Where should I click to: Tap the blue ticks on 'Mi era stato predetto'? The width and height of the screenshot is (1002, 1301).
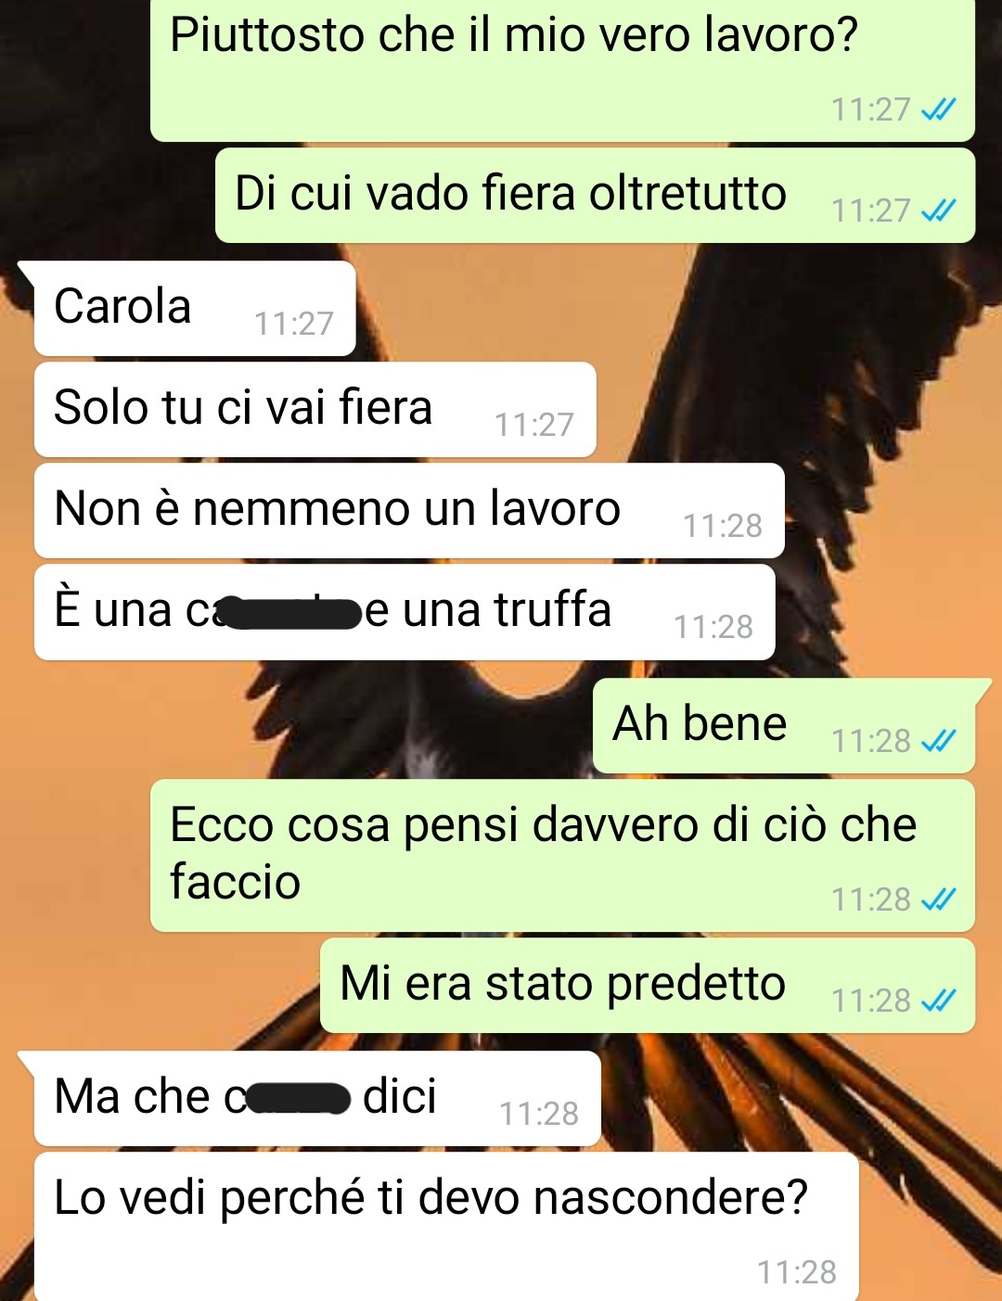(x=939, y=1000)
